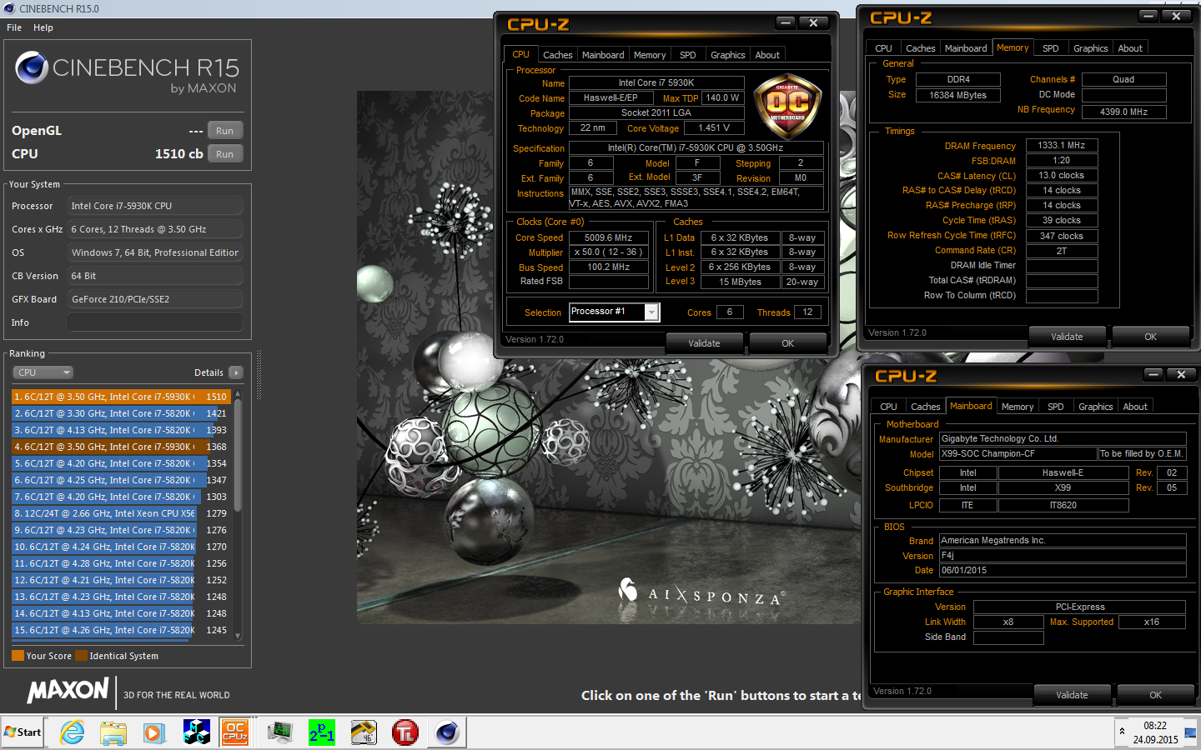Open the Windows Start menu
1201x750 pixels.
click(23, 732)
